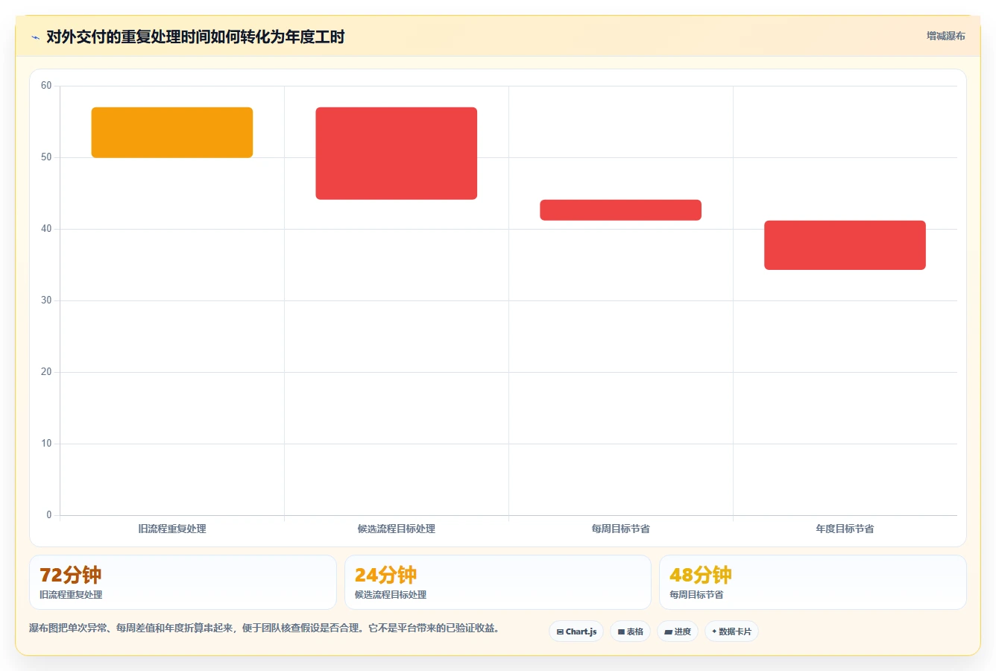The image size is (996, 671).
Task: Click the y-axis value 20
Action: click(46, 372)
